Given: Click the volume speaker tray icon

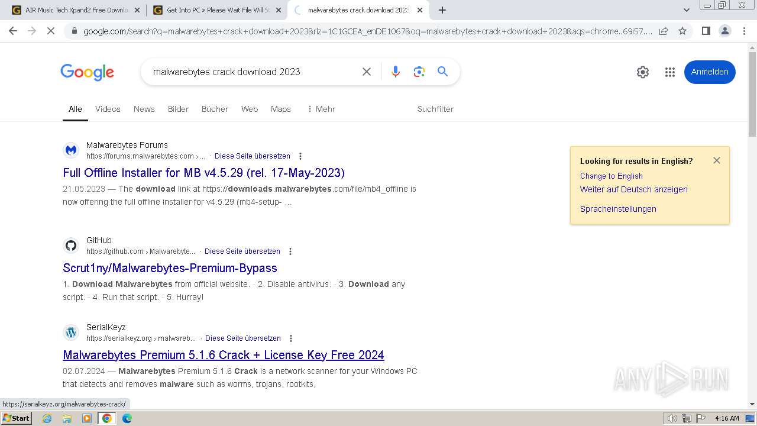Looking at the screenshot, I should (672, 418).
